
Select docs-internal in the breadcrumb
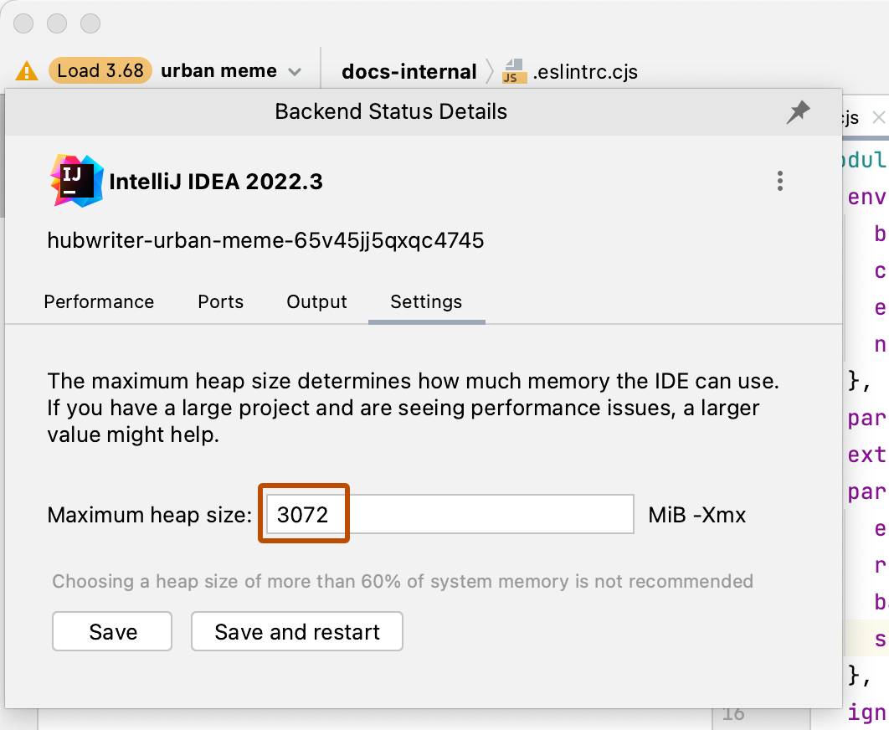click(409, 72)
